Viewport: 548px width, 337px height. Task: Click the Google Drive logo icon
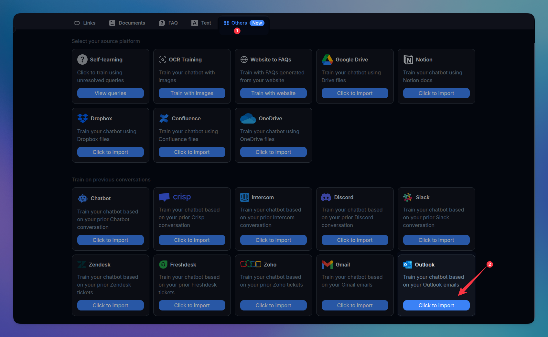click(327, 60)
